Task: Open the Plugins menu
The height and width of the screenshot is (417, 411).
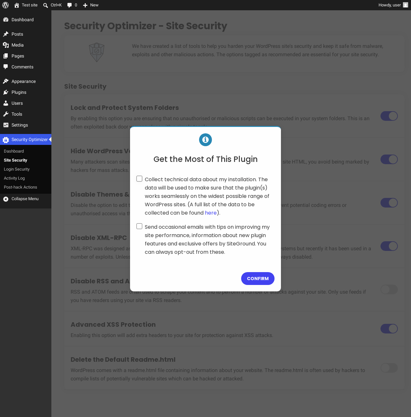Action: click(x=26, y=92)
